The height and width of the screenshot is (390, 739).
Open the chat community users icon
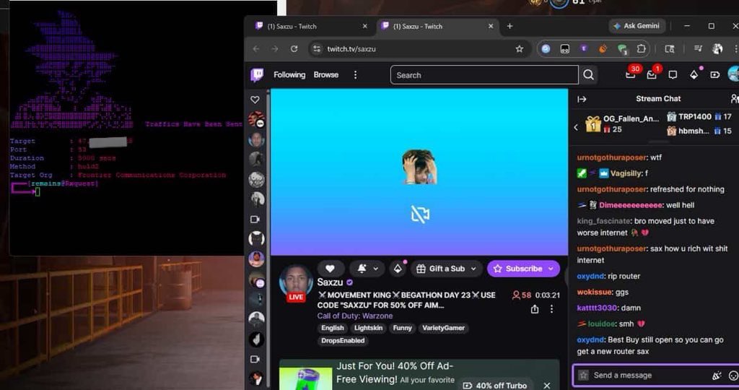(734, 98)
